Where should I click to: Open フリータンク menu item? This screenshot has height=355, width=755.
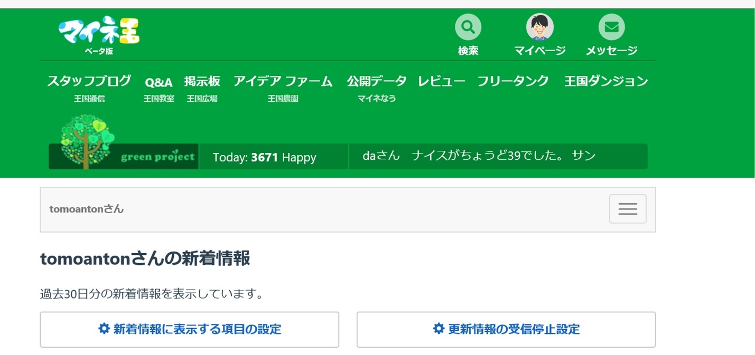click(512, 81)
